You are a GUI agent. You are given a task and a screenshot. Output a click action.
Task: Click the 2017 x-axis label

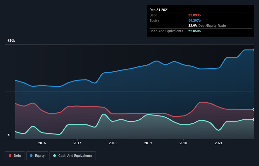tap(77, 143)
